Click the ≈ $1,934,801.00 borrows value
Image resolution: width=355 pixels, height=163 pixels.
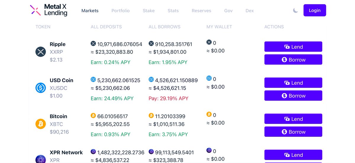pos(168,52)
